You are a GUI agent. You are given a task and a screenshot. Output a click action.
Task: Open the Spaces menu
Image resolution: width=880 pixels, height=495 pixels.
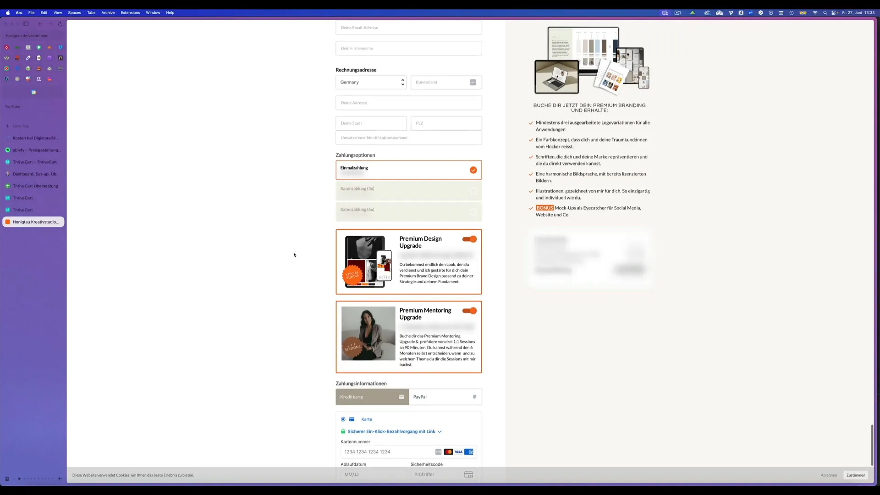click(74, 13)
